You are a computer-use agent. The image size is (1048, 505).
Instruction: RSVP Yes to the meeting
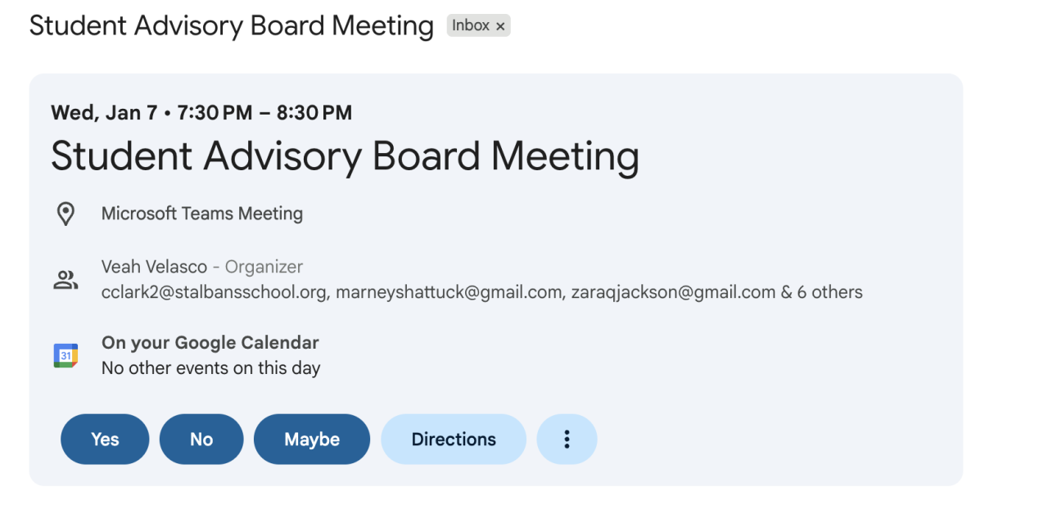click(105, 440)
